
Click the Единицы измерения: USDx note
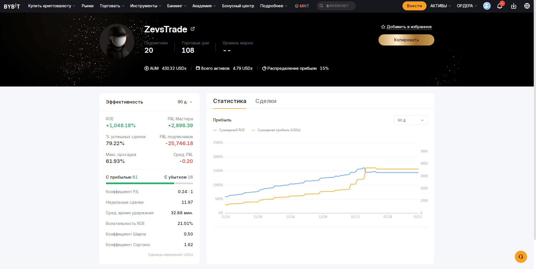(x=170, y=255)
